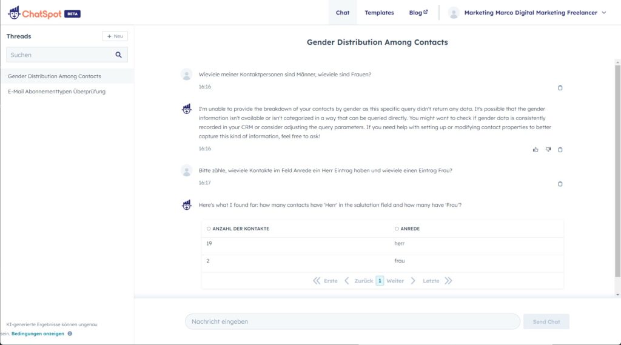
Task: Start a new thread with Neu button
Action: coord(115,36)
